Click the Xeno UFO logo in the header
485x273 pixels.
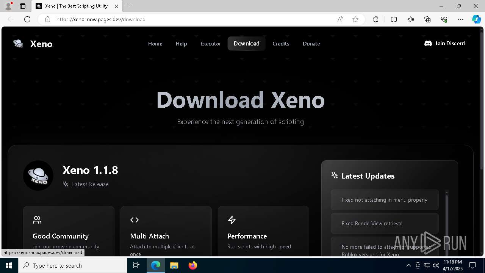(18, 44)
